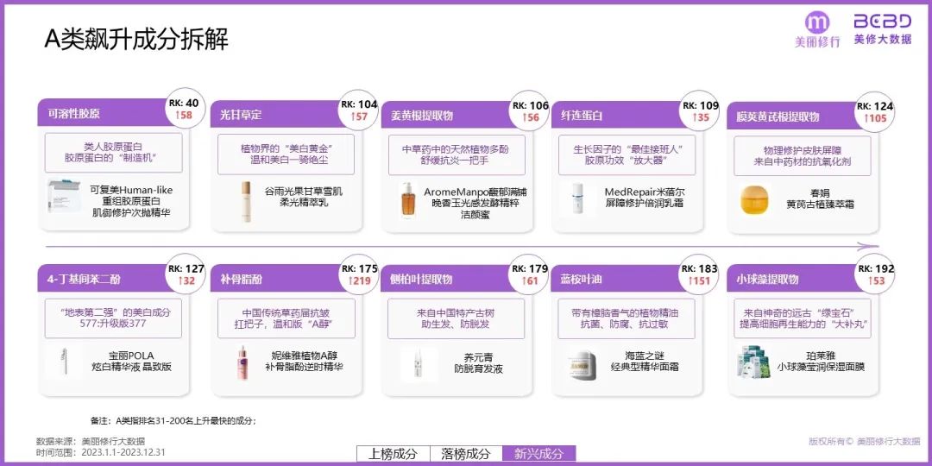
Task: Click the 谷雨光果甘草 bottle image
Action: click(x=246, y=201)
